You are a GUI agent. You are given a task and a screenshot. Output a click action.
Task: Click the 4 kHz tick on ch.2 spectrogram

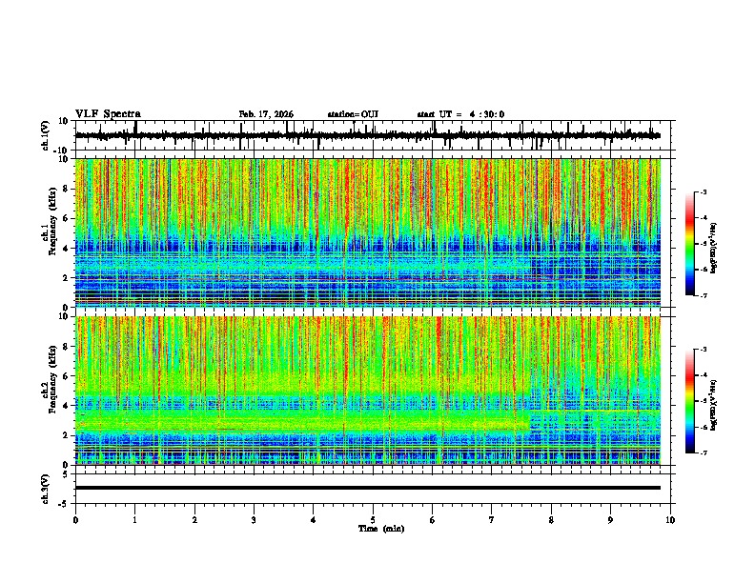[x=66, y=406]
